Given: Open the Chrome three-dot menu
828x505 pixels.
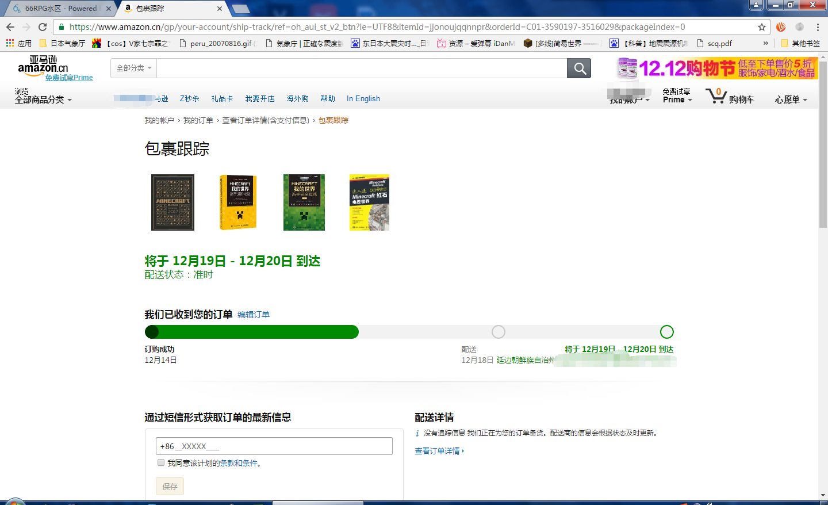Looking at the screenshot, I should click(818, 27).
